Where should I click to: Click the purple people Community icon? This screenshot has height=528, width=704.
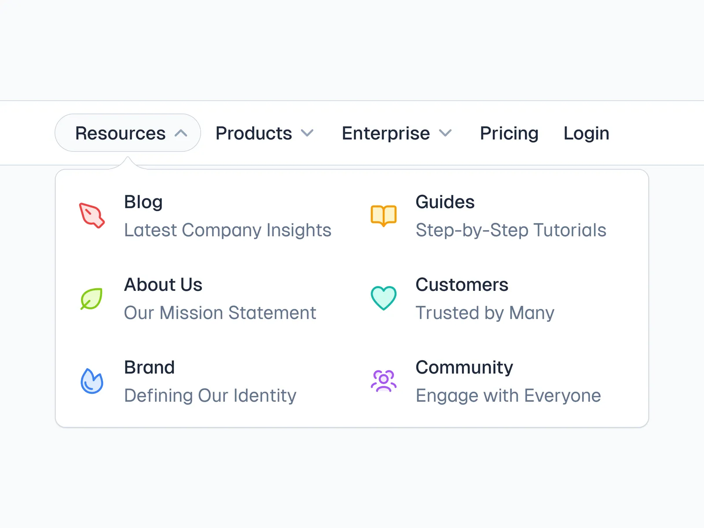point(383,381)
